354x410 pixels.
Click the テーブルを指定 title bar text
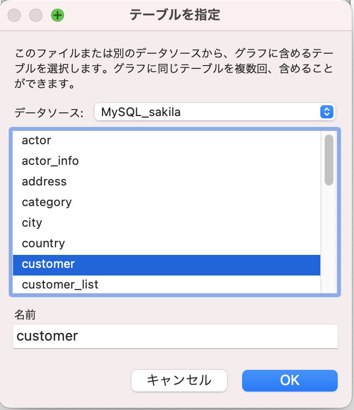coord(175,15)
